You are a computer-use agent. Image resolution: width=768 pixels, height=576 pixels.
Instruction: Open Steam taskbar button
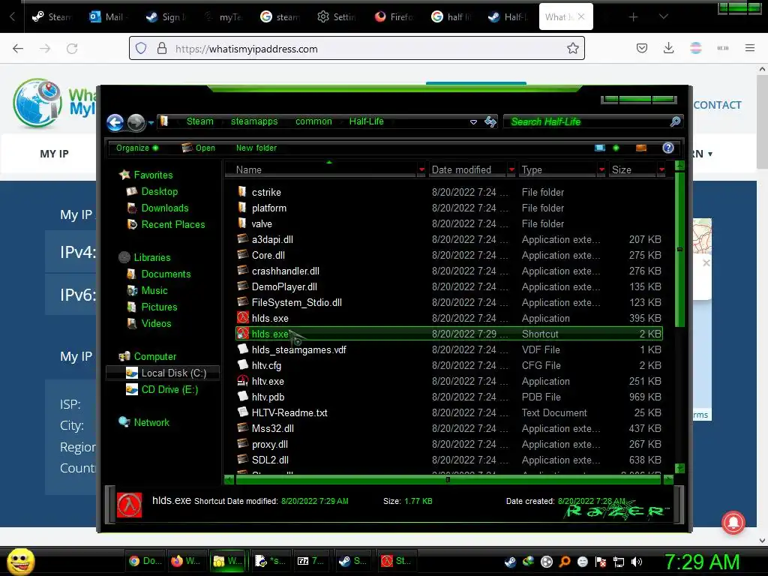(x=352, y=561)
